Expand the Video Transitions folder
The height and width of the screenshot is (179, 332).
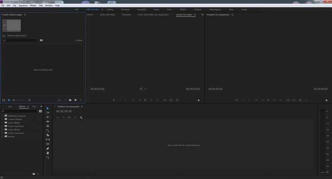click(x=2, y=133)
